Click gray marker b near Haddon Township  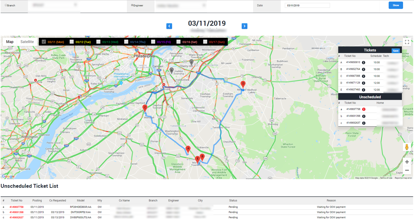(x=171, y=71)
